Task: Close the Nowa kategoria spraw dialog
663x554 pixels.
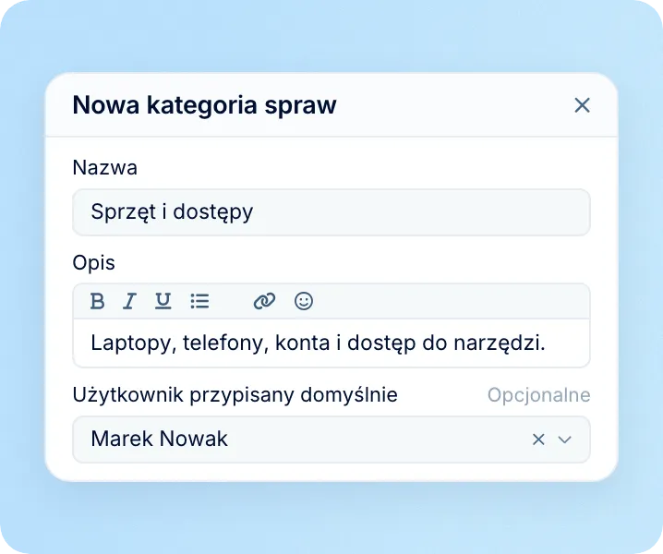Action: 583,105
